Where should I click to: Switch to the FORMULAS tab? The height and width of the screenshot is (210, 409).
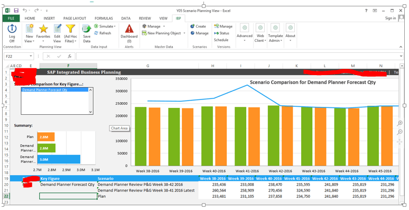point(104,19)
